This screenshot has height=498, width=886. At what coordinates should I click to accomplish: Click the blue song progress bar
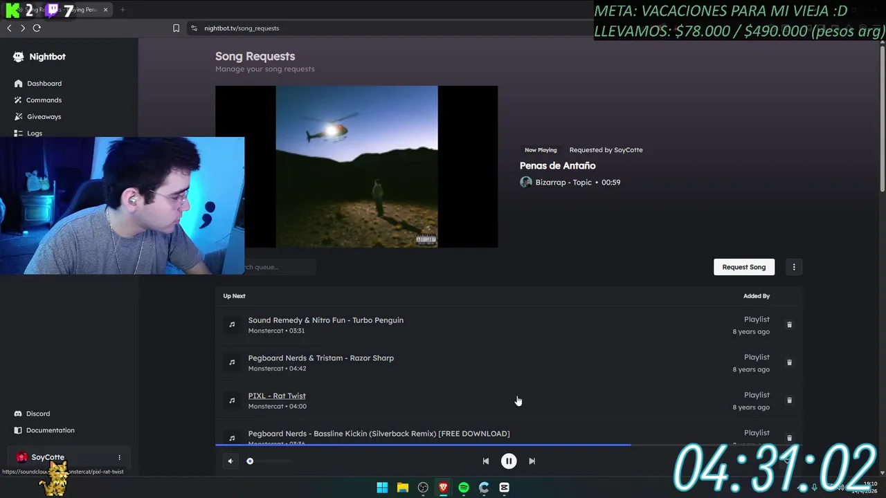click(x=423, y=445)
